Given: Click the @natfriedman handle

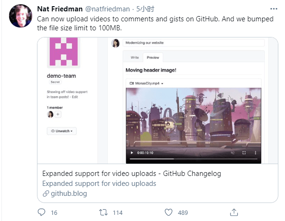Looking at the screenshot, I should click(x=108, y=9).
